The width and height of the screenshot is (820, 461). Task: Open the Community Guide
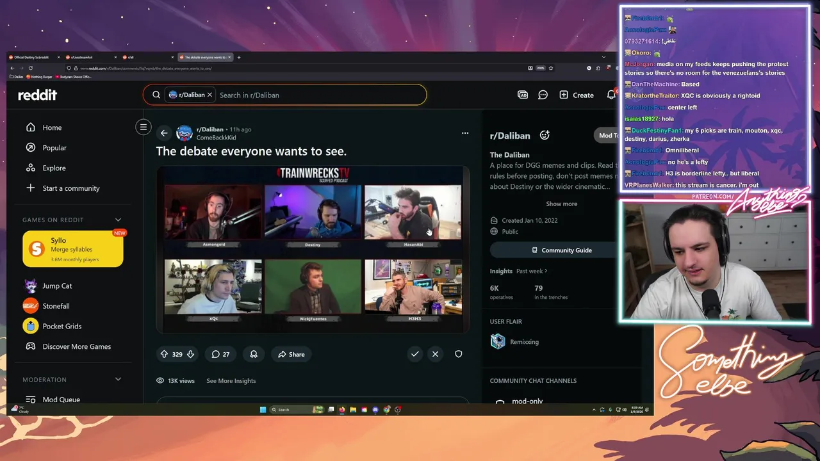[x=561, y=250]
